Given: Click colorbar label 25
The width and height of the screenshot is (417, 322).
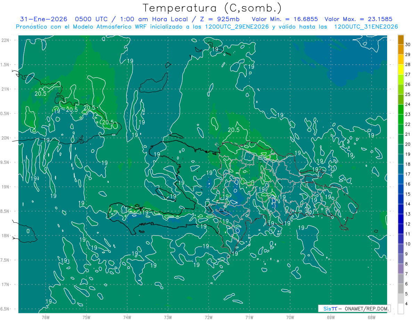Looking at the screenshot, I should 408,94.
